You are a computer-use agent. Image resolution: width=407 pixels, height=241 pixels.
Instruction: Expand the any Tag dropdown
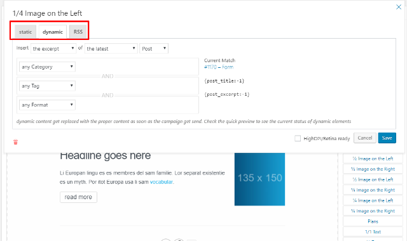pos(47,86)
